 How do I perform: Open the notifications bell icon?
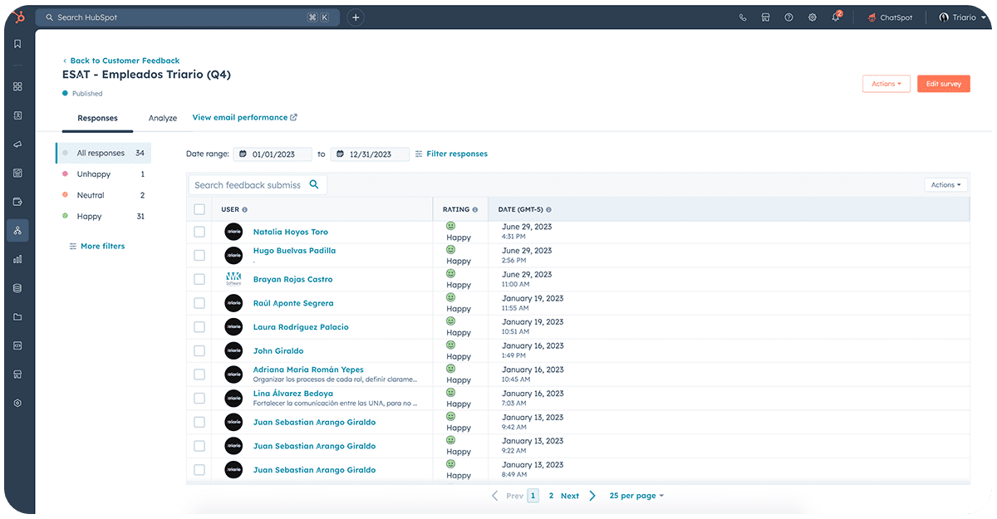(836, 17)
